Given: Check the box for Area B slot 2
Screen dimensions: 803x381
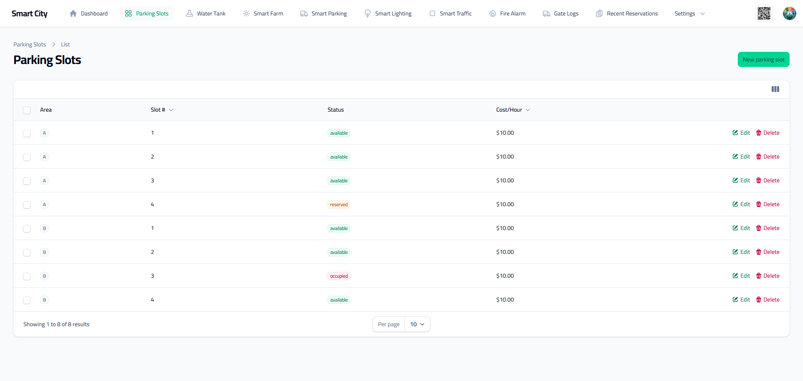Looking at the screenshot, I should pyautogui.click(x=27, y=252).
